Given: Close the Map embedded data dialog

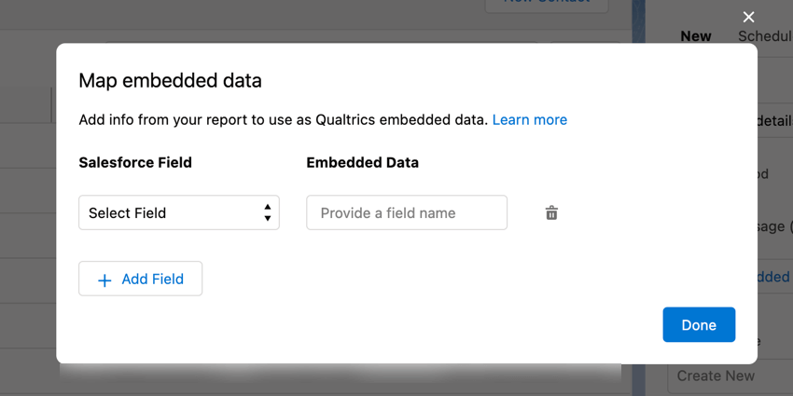Looking at the screenshot, I should (748, 18).
